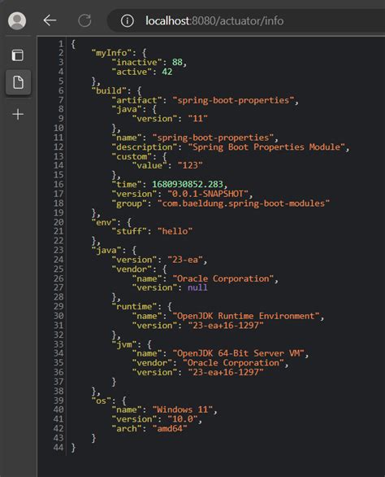Go back with the back arrow
The height and width of the screenshot is (477, 385).
(x=50, y=20)
